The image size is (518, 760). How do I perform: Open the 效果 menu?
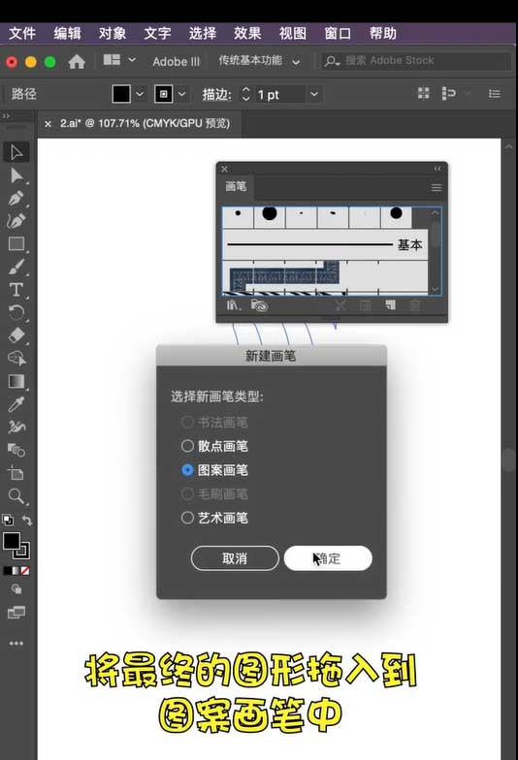247,33
